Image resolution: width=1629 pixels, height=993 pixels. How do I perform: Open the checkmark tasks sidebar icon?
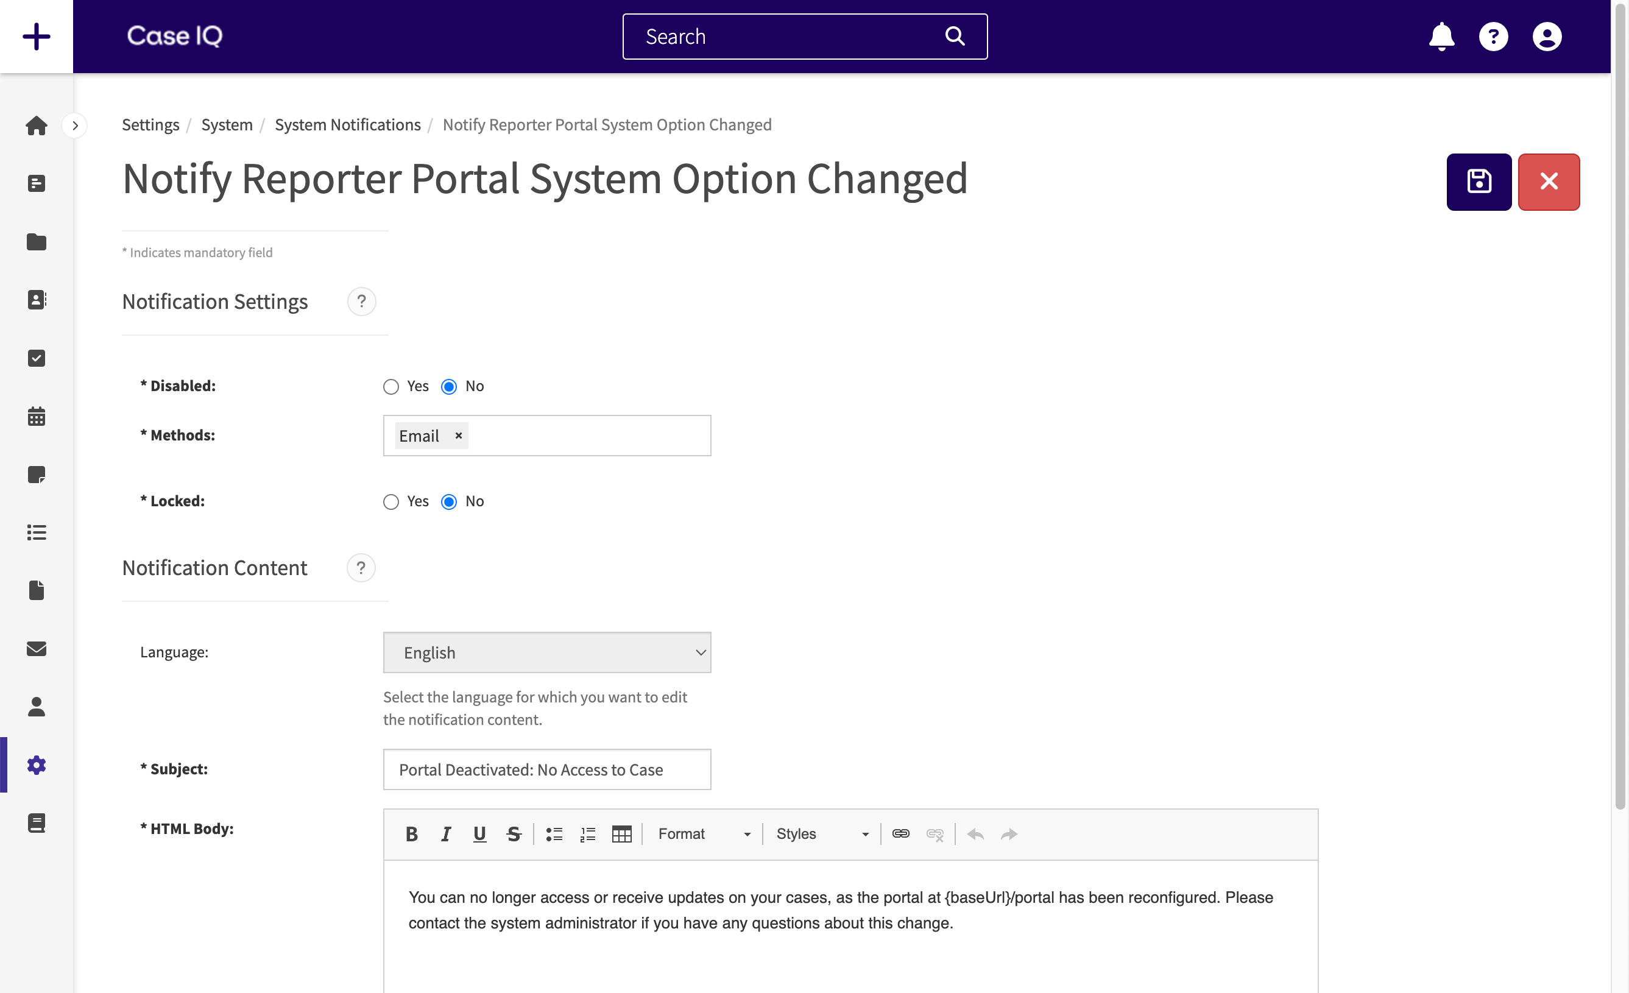coord(37,358)
